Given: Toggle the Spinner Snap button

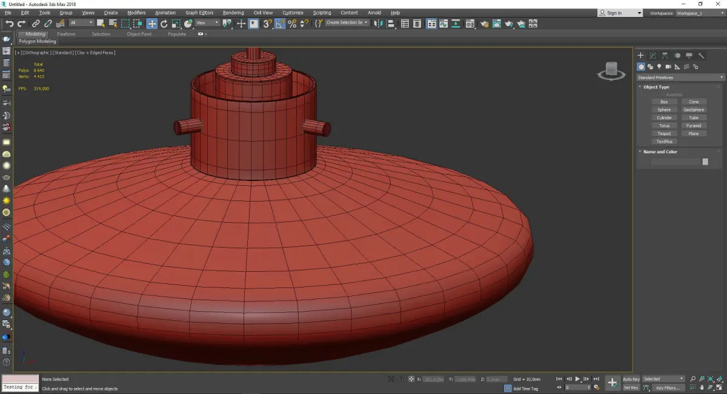Looking at the screenshot, I should tap(304, 24).
